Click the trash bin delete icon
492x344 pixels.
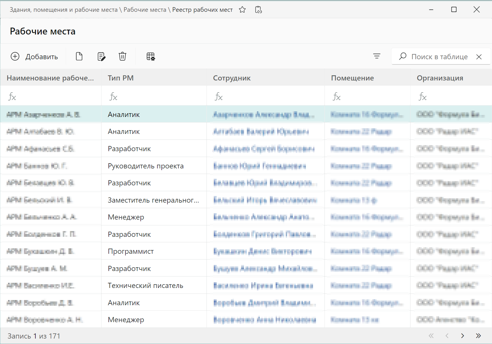pos(122,57)
